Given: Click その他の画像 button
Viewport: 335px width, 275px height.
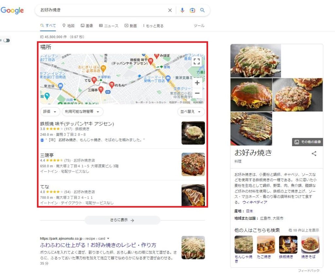Looking at the screenshot, I should pyautogui.click(x=308, y=142).
